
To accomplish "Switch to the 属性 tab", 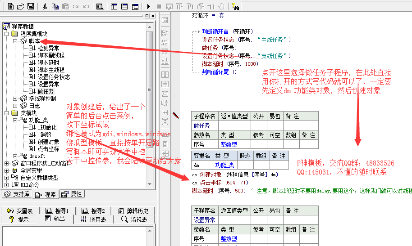I will coord(72,194).
